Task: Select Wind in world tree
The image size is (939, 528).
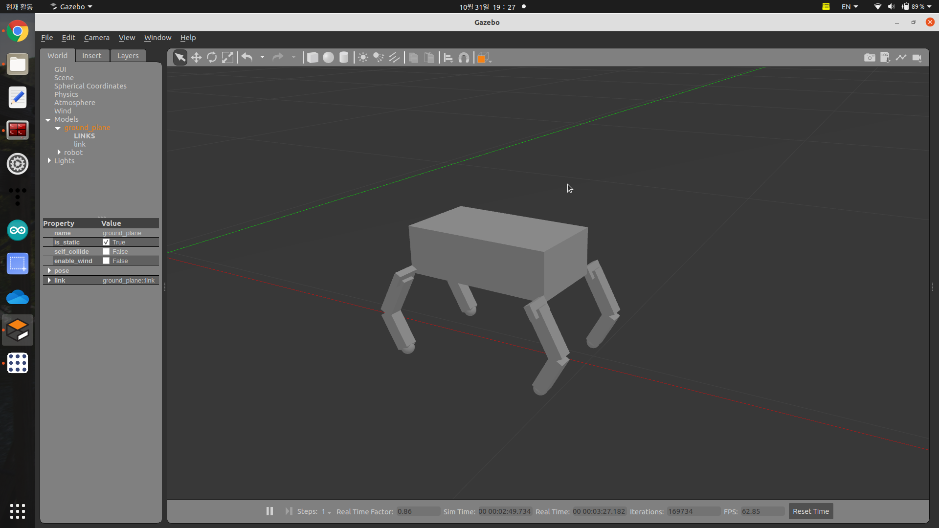Action: tap(63, 111)
